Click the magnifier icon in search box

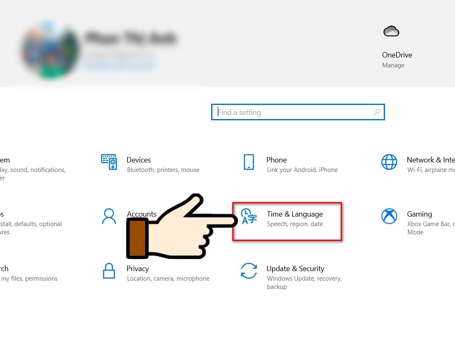click(x=377, y=112)
